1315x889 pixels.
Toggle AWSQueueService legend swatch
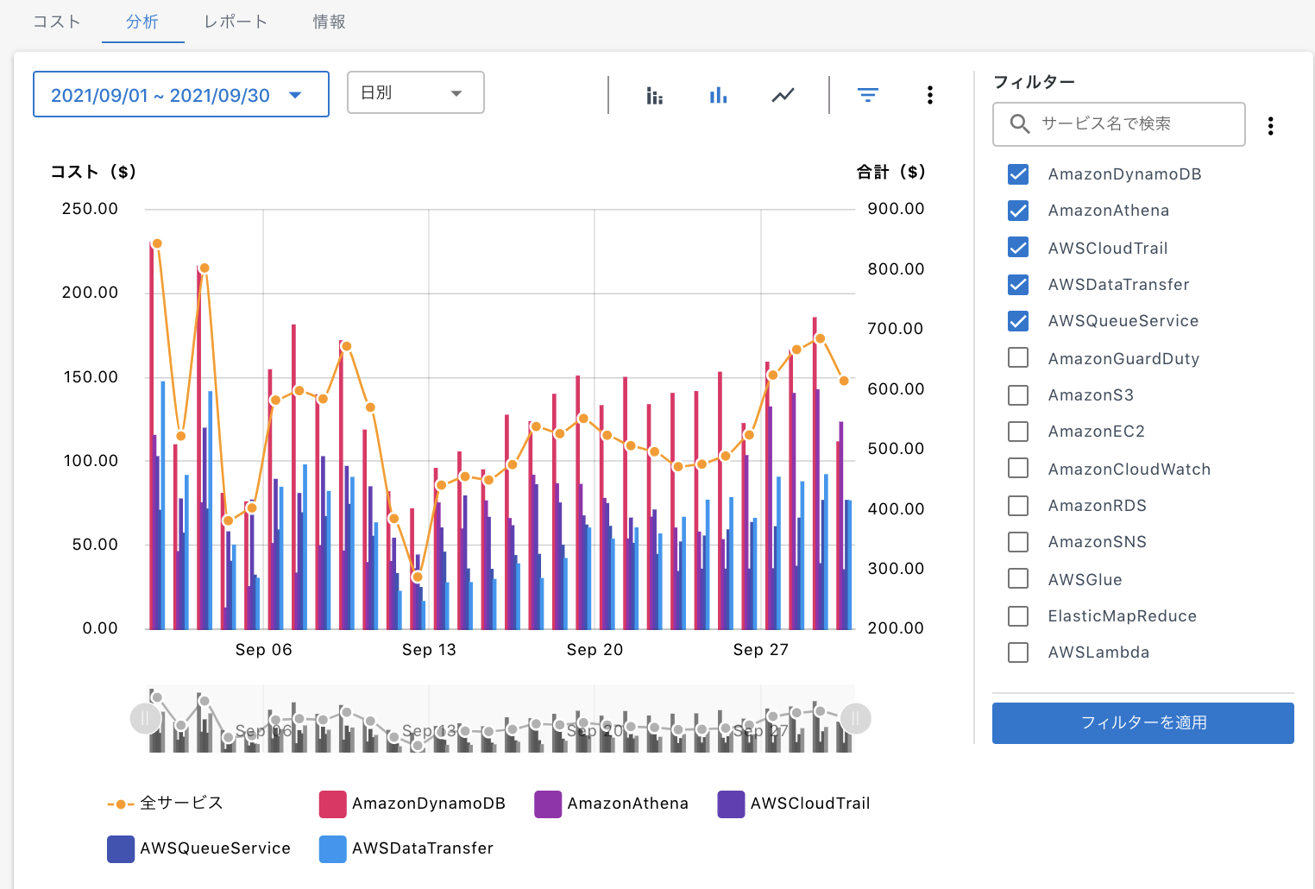click(x=121, y=848)
